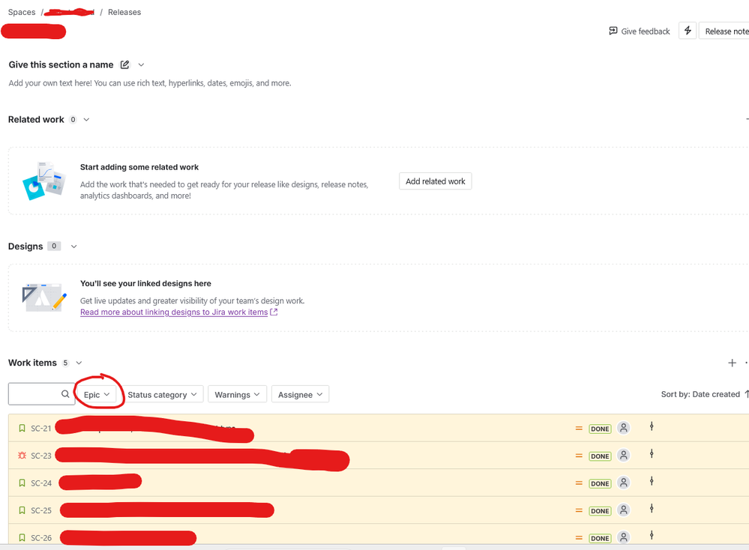Open the Assignee filter dropdown
Screen dimensions: 749x550
coord(300,394)
